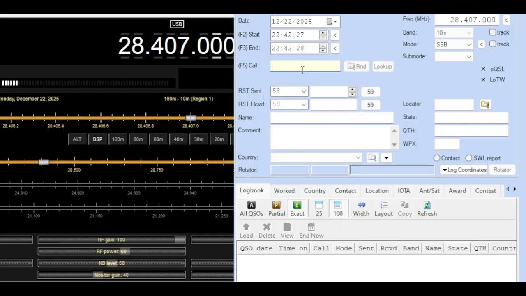526x296 pixels.
Task: Set Start time with its arrow button
Action: [x=335, y=35]
